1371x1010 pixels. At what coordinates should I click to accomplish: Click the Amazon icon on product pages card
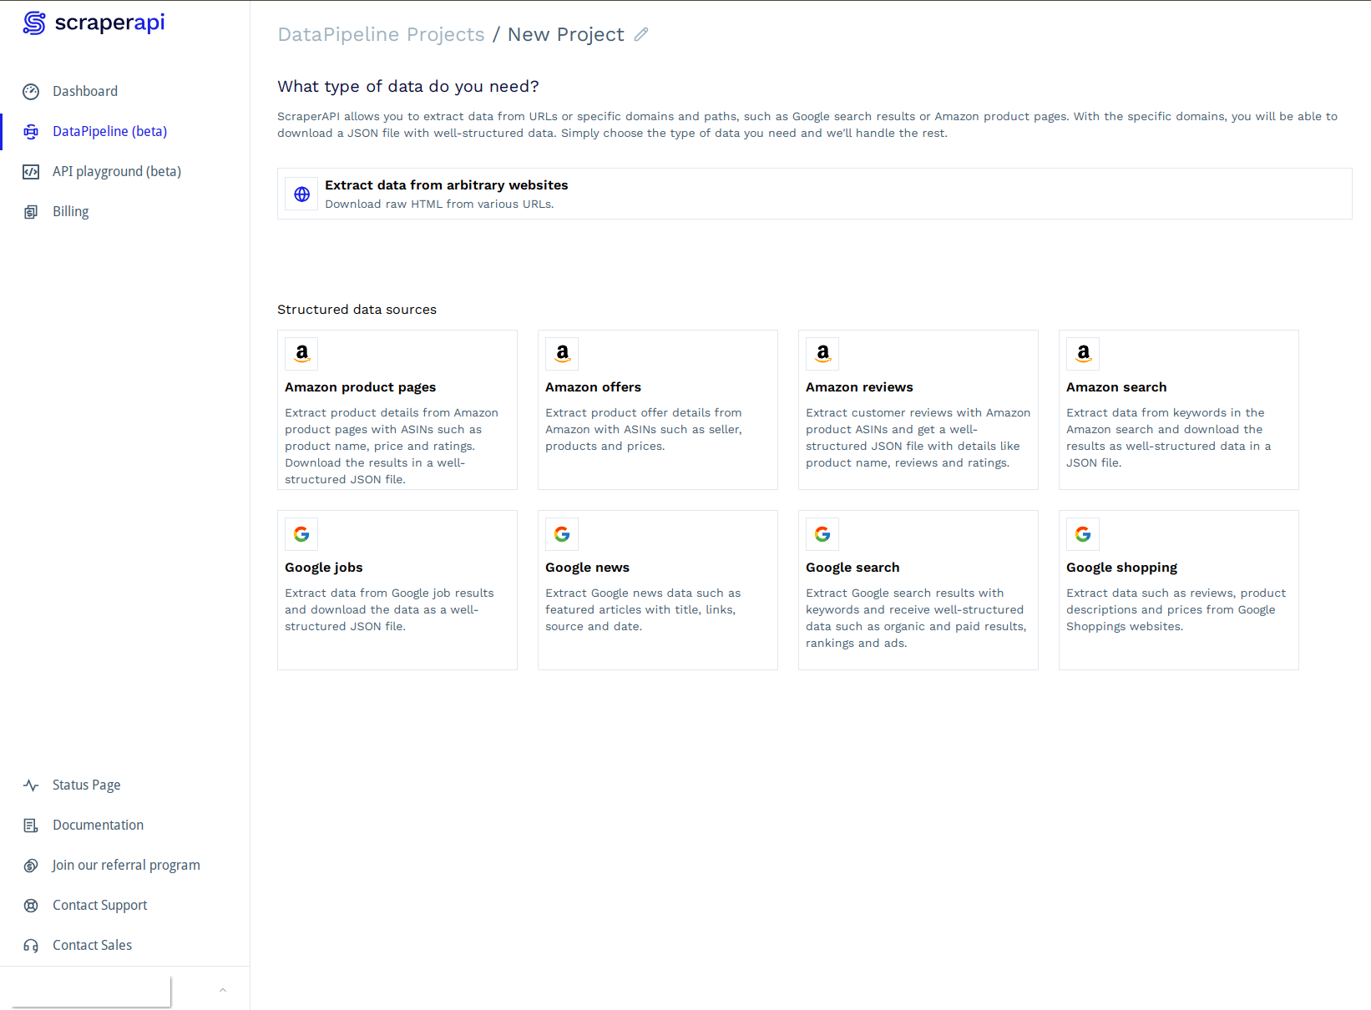[301, 354]
